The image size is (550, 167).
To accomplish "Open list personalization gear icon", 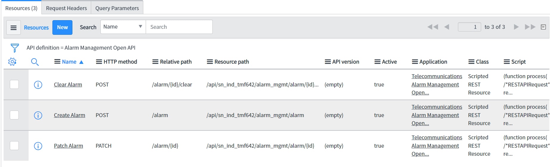I will [12, 62].
